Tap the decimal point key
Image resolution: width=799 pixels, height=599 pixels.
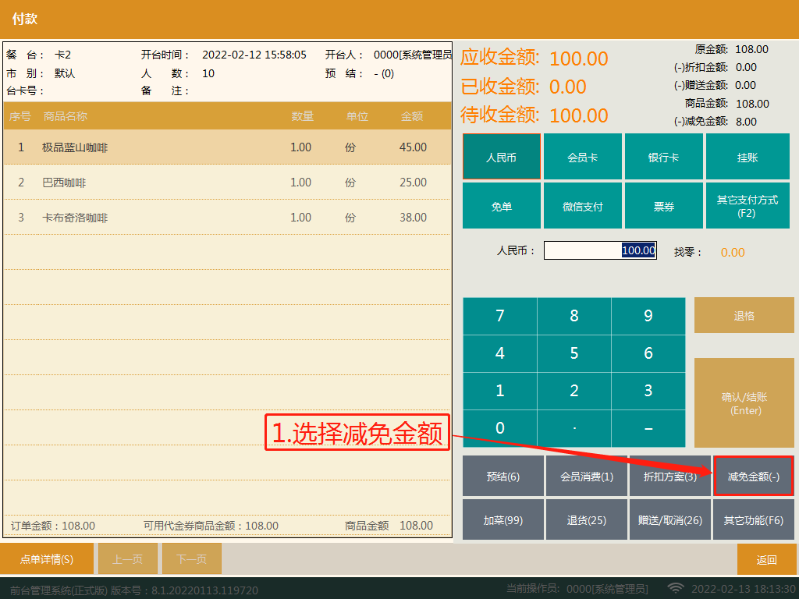pos(574,428)
